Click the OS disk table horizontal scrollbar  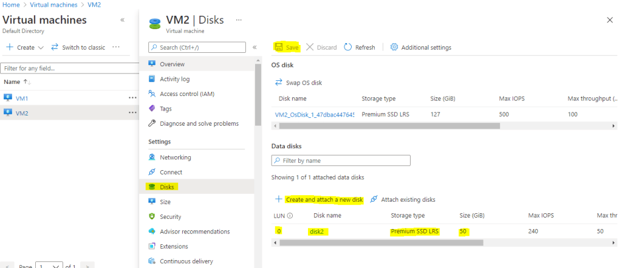coord(389,126)
